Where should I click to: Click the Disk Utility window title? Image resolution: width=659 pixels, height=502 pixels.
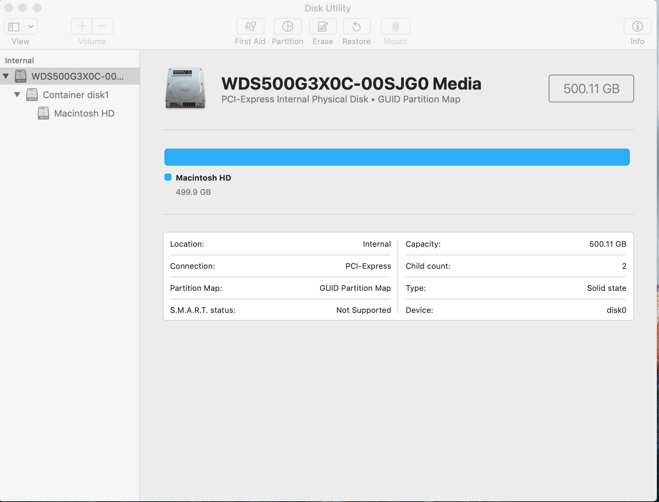click(328, 8)
